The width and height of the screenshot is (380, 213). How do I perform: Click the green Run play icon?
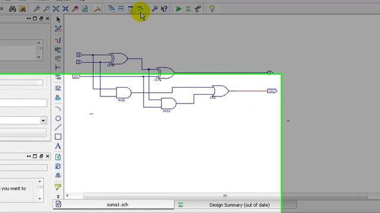tap(179, 9)
